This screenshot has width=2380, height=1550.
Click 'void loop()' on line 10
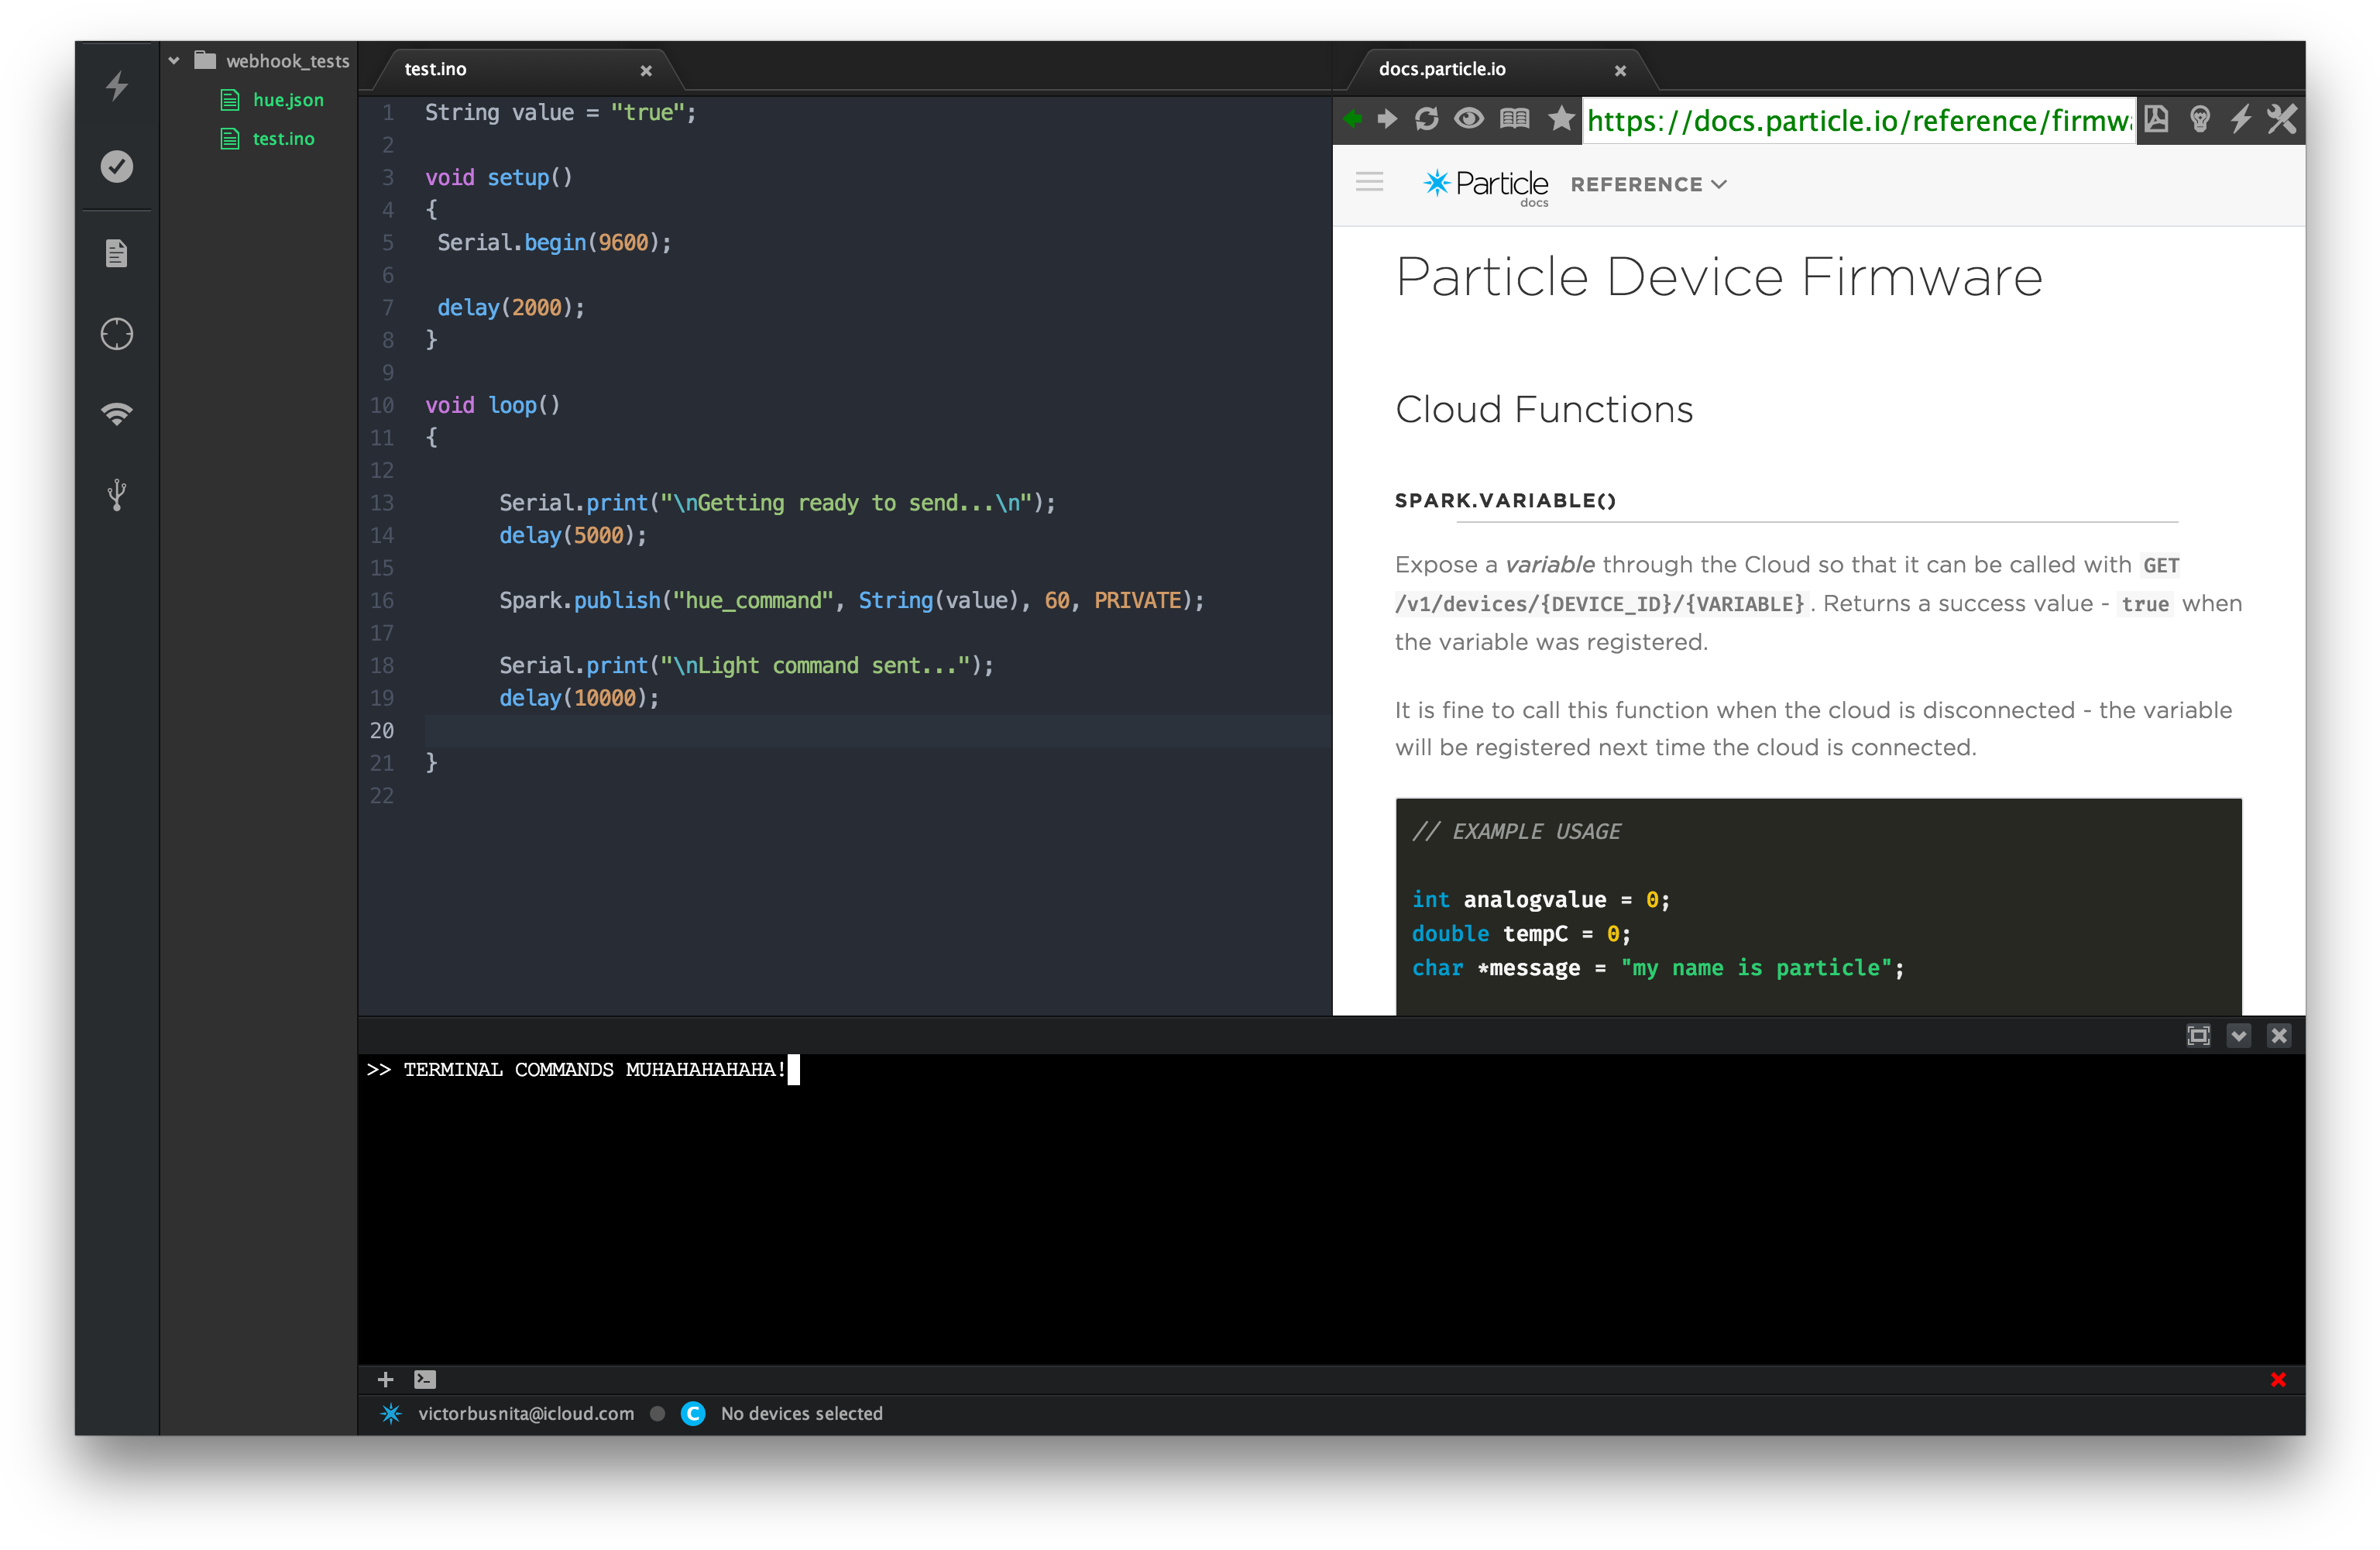(x=493, y=406)
